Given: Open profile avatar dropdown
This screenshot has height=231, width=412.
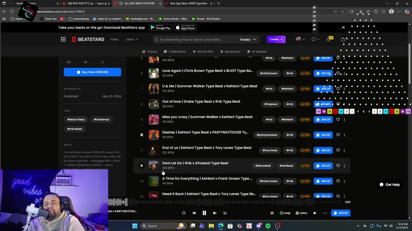Looking at the screenshot, I should point(300,39).
